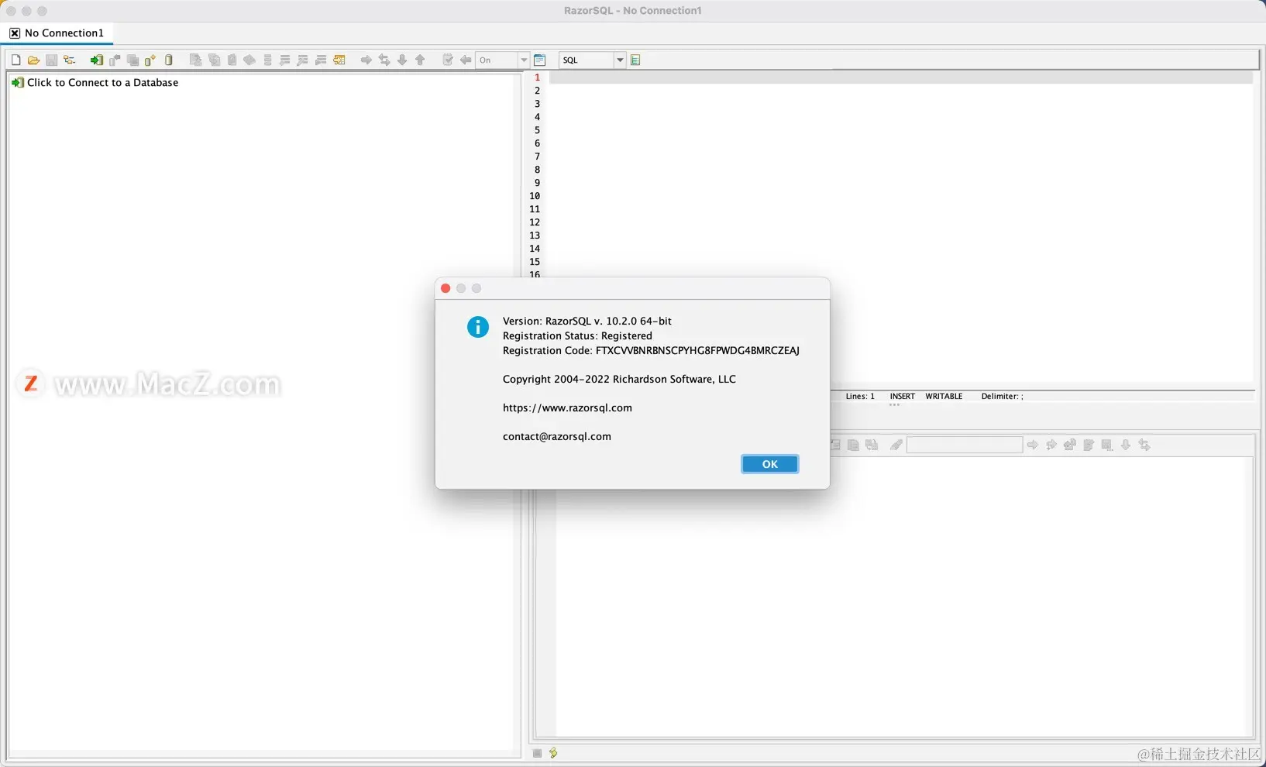Click OK in the about dialog
The image size is (1266, 767).
(769, 464)
